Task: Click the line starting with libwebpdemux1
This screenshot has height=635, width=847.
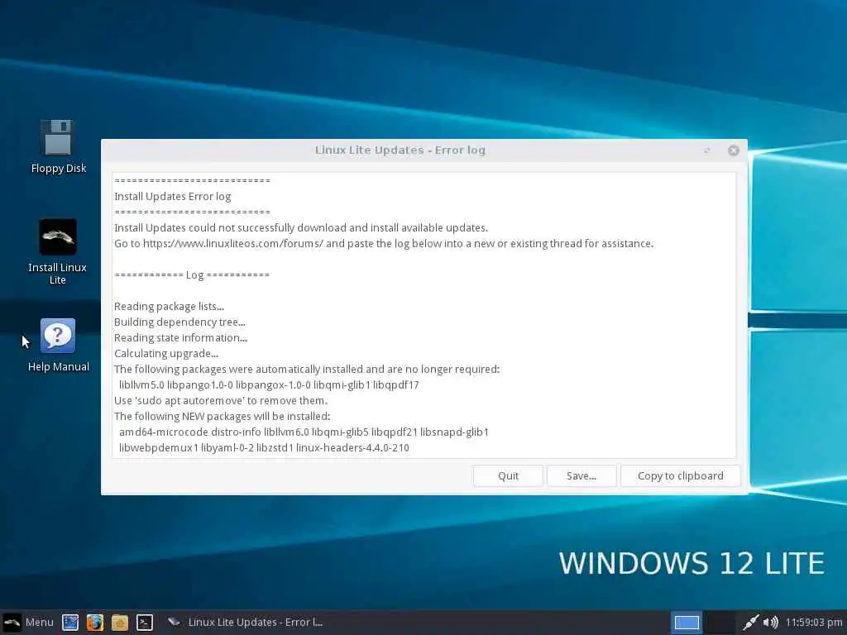Action: pyautogui.click(x=264, y=447)
